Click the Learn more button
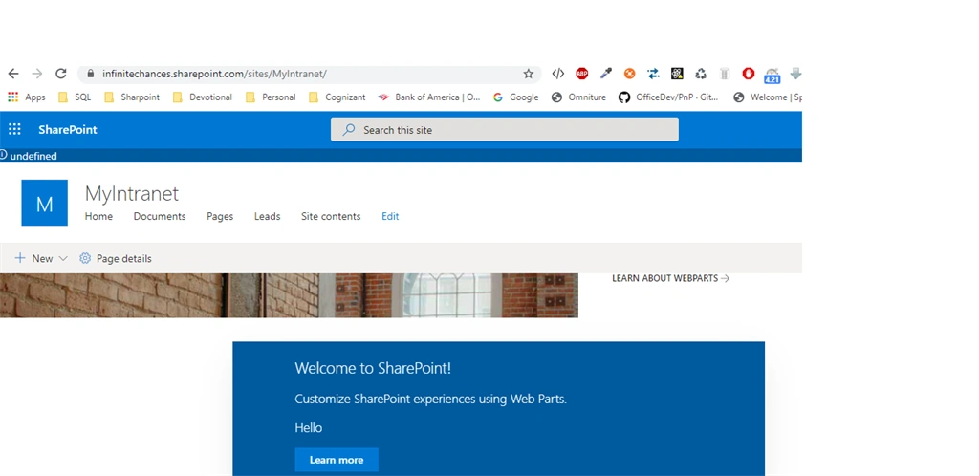Image resolution: width=979 pixels, height=476 pixels. [x=337, y=460]
